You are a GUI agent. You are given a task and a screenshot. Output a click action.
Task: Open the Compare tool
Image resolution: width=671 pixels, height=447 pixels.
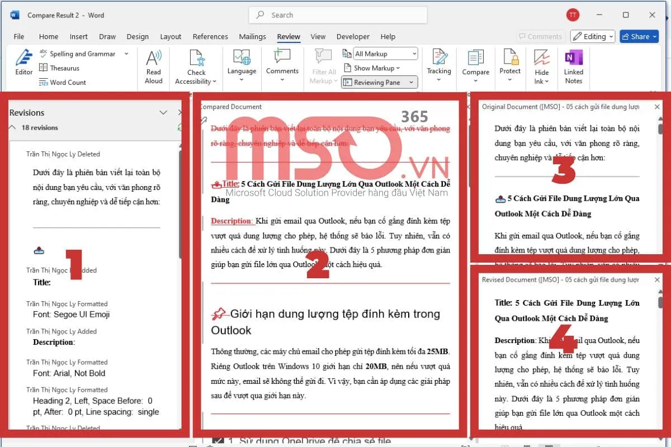(x=475, y=67)
